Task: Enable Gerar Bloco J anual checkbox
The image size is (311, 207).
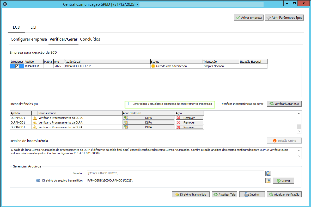Action: pos(130,104)
